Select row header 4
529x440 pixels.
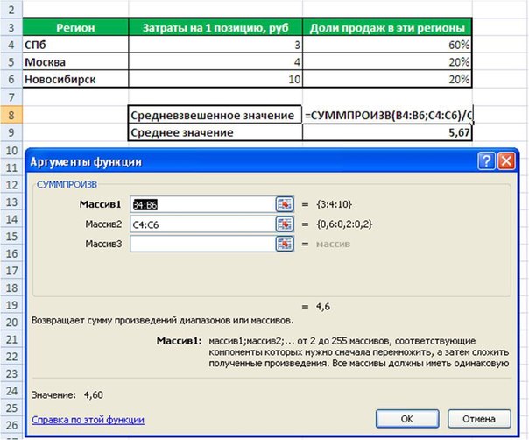tap(10, 46)
